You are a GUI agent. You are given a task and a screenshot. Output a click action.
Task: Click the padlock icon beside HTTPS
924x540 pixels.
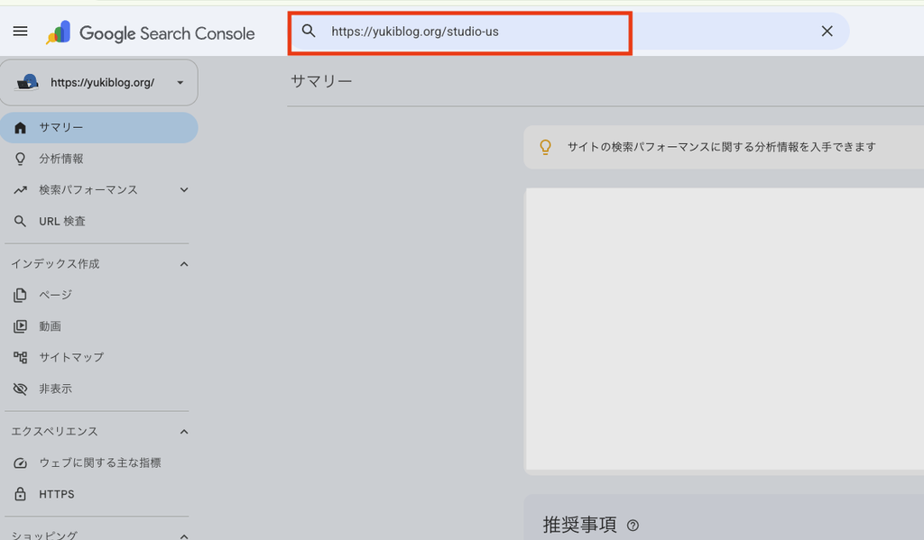pyautogui.click(x=20, y=494)
